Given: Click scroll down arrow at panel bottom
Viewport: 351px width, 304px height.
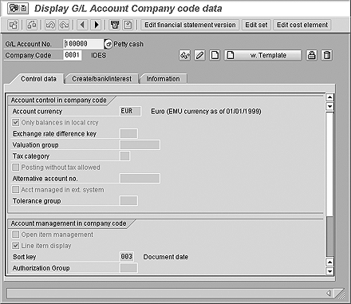Looking at the screenshot, I should 329,271.
